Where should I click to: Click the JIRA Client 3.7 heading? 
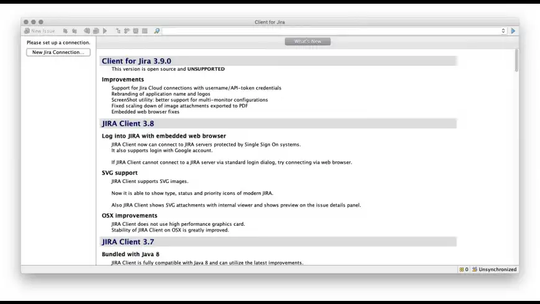click(x=128, y=242)
